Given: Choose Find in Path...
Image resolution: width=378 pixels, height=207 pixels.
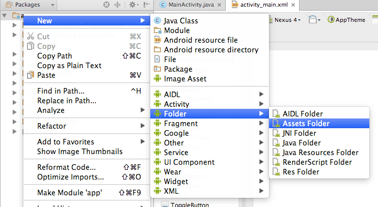Looking at the screenshot, I should (x=87, y=91).
